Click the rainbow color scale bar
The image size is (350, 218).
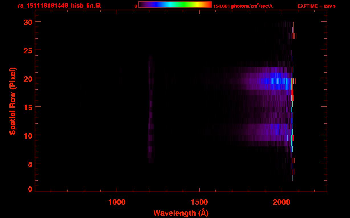tap(175, 5)
